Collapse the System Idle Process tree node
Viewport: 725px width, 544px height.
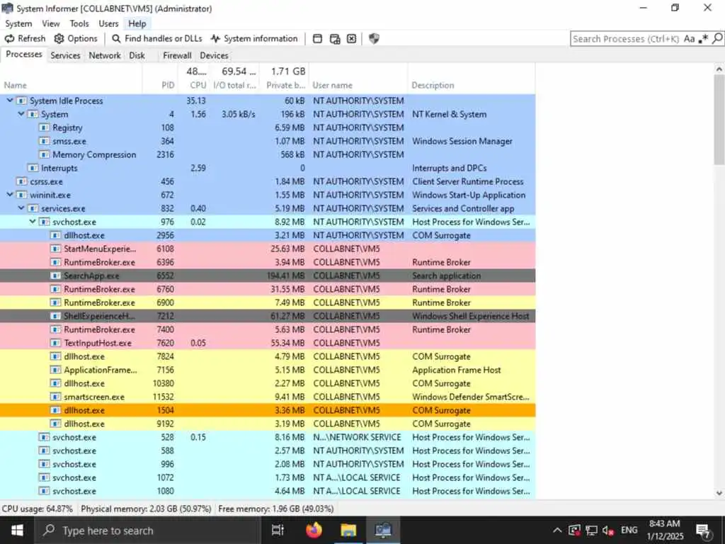pyautogui.click(x=10, y=101)
